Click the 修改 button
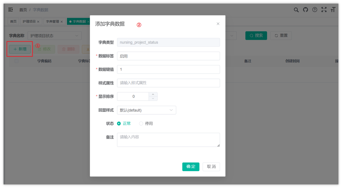Image resolution: width=342 pixels, height=188 pixels. pyautogui.click(x=44, y=49)
